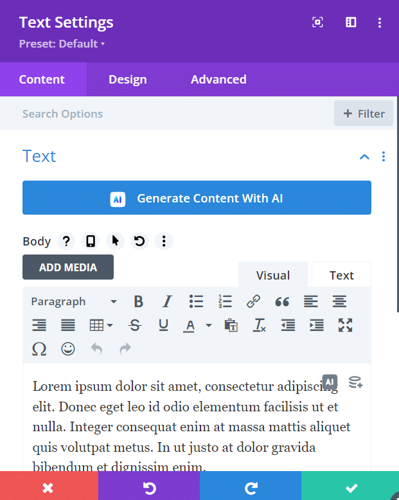Toggle bold formatting
Viewport: 399px width, 500px height.
[x=138, y=301]
